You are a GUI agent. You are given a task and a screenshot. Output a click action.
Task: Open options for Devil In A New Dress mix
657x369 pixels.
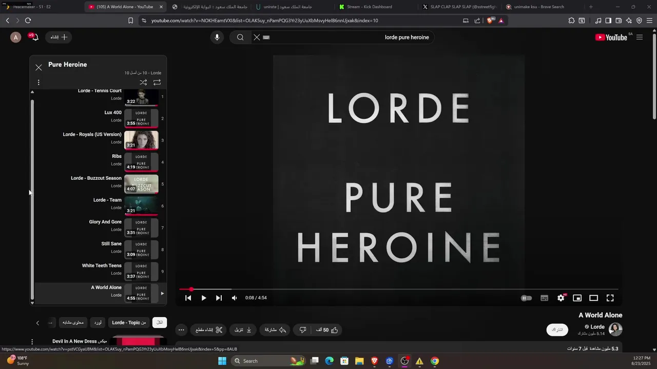pyautogui.click(x=32, y=342)
